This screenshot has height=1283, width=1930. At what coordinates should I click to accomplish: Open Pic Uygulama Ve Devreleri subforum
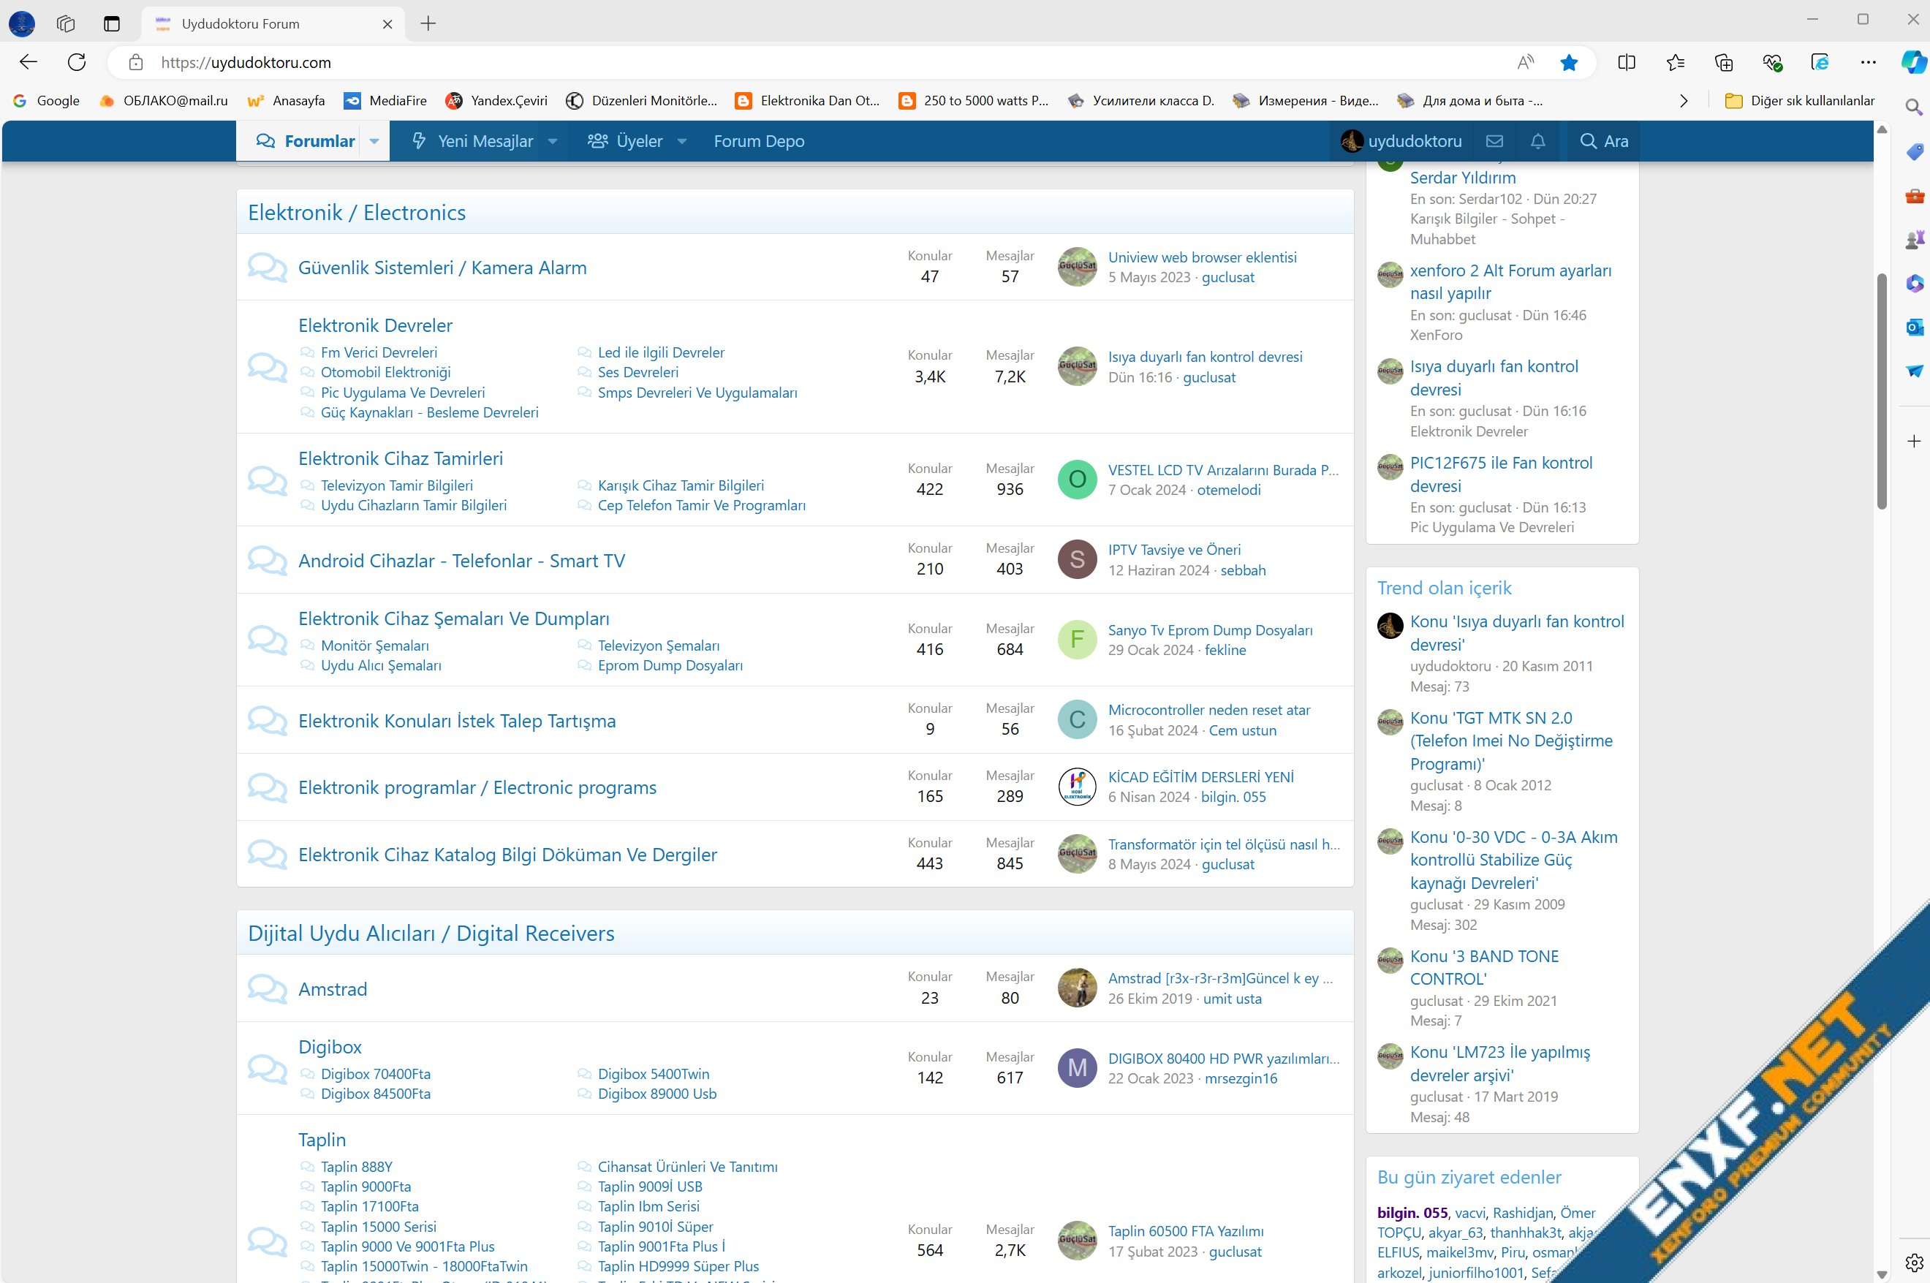click(403, 393)
